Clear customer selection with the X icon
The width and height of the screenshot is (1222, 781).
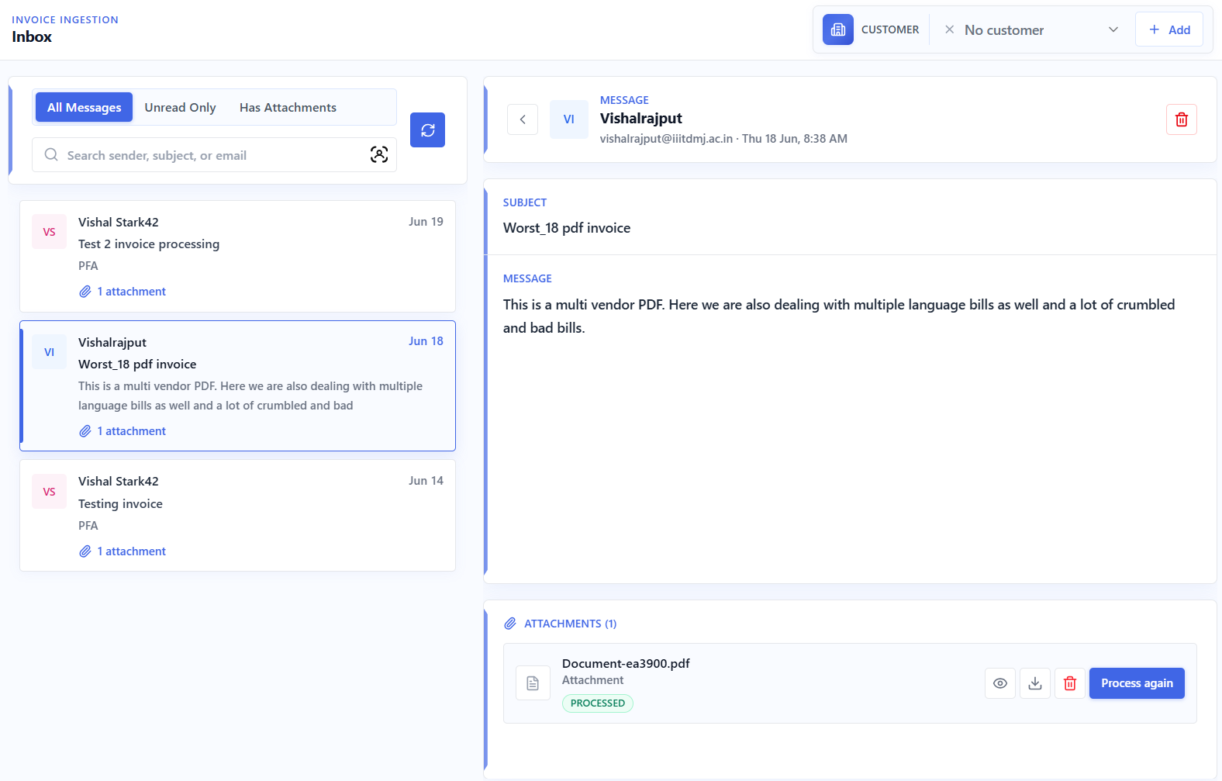tap(949, 29)
